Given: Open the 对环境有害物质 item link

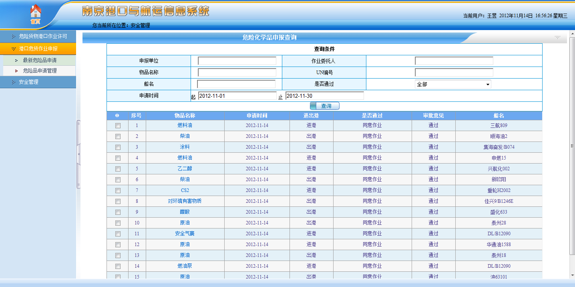Looking at the screenshot, I should coord(185,201).
